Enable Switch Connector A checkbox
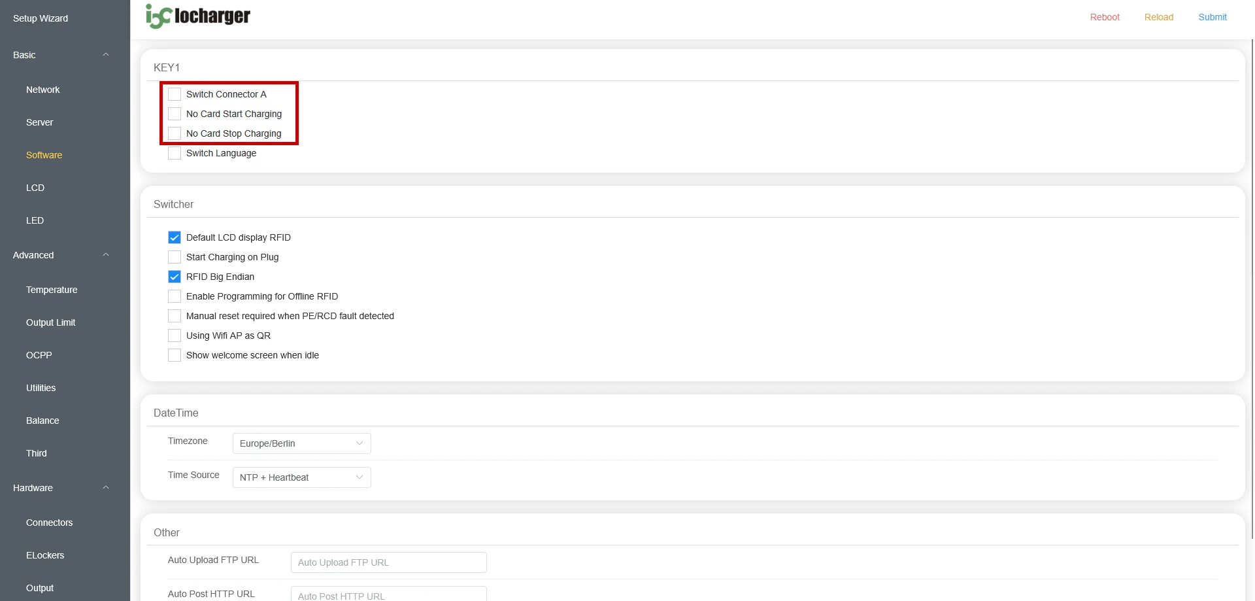 [175, 94]
